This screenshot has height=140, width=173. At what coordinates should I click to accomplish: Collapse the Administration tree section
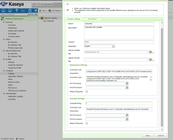click(4, 93)
